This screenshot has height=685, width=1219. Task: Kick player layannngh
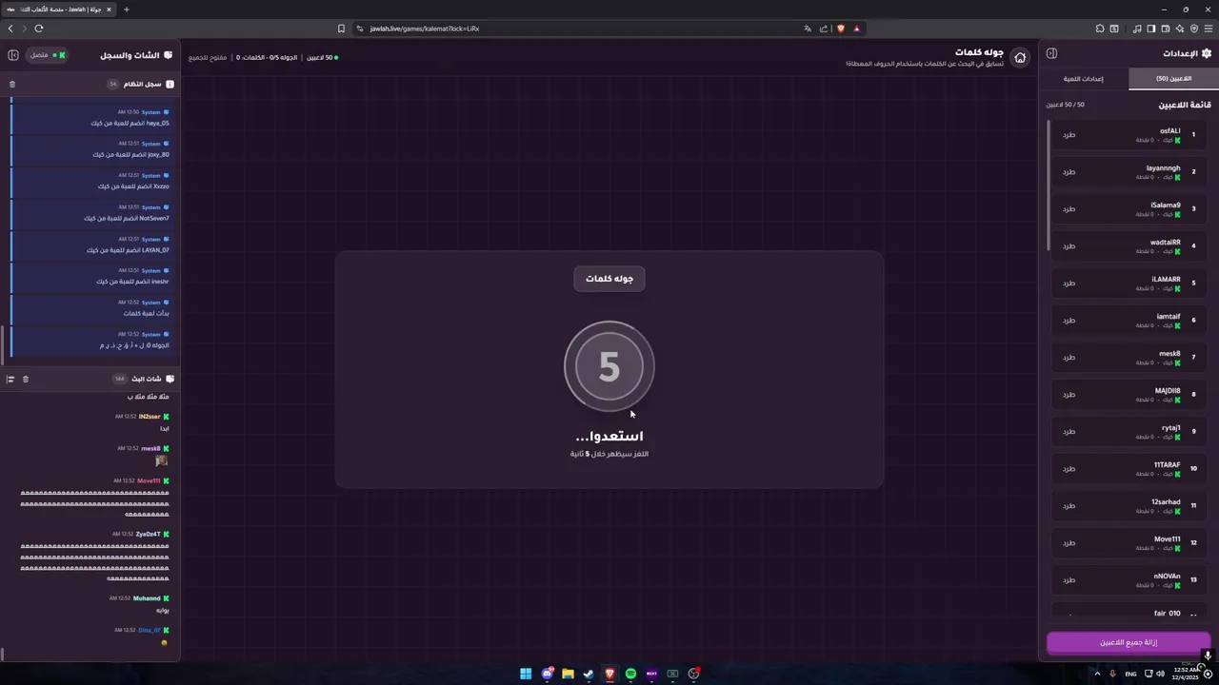(1069, 172)
